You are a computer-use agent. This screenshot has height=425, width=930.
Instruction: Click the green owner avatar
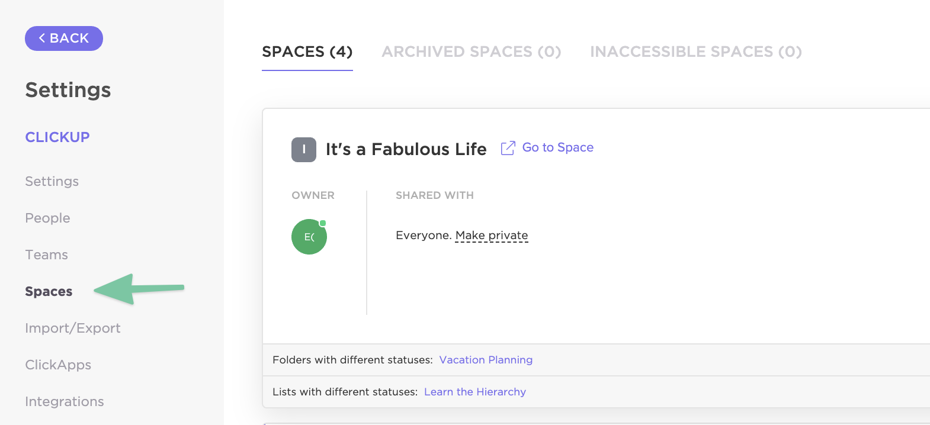tap(309, 237)
